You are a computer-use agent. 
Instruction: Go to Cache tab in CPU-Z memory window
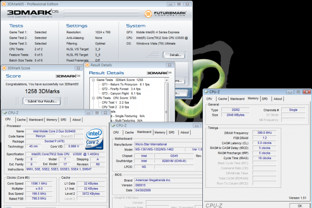[222, 99]
